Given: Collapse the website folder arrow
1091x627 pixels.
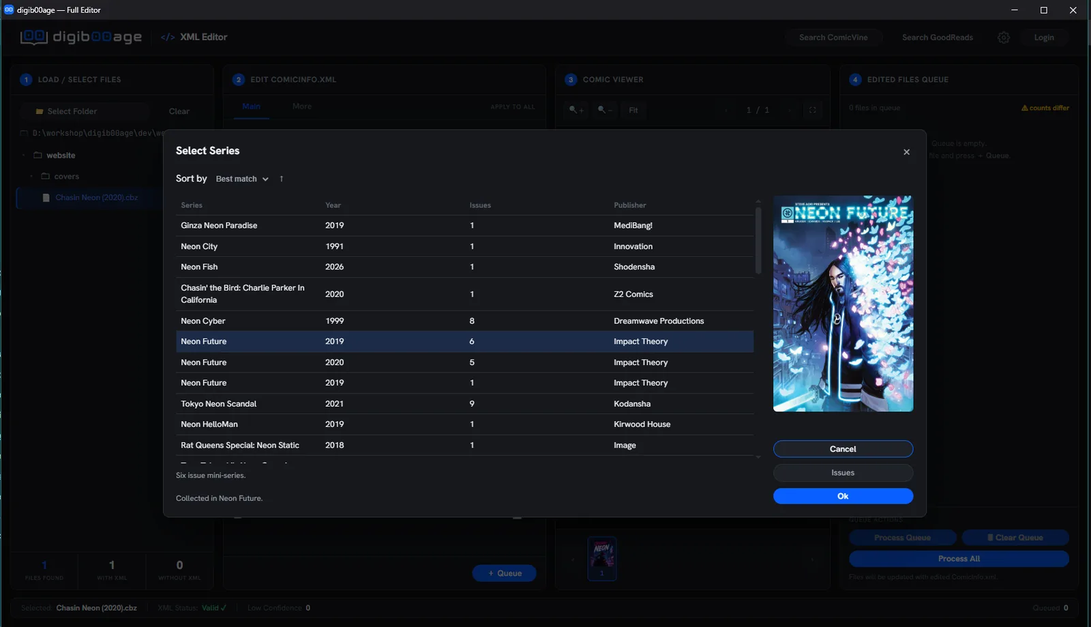Looking at the screenshot, I should coord(24,156).
